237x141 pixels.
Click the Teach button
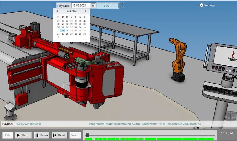click(x=75, y=135)
